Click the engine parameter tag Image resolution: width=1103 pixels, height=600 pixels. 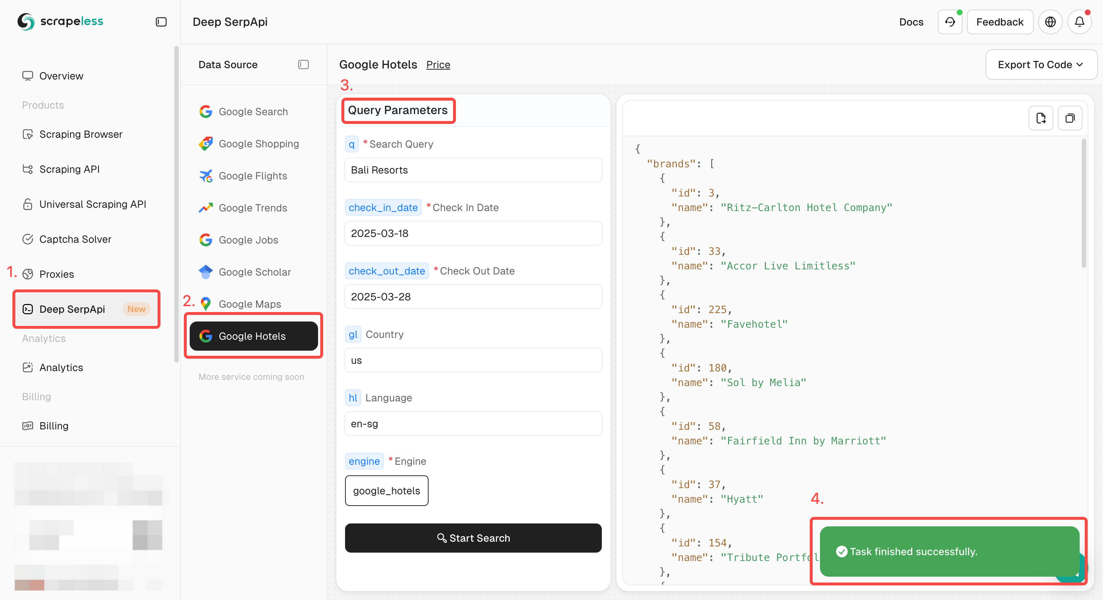(x=364, y=461)
